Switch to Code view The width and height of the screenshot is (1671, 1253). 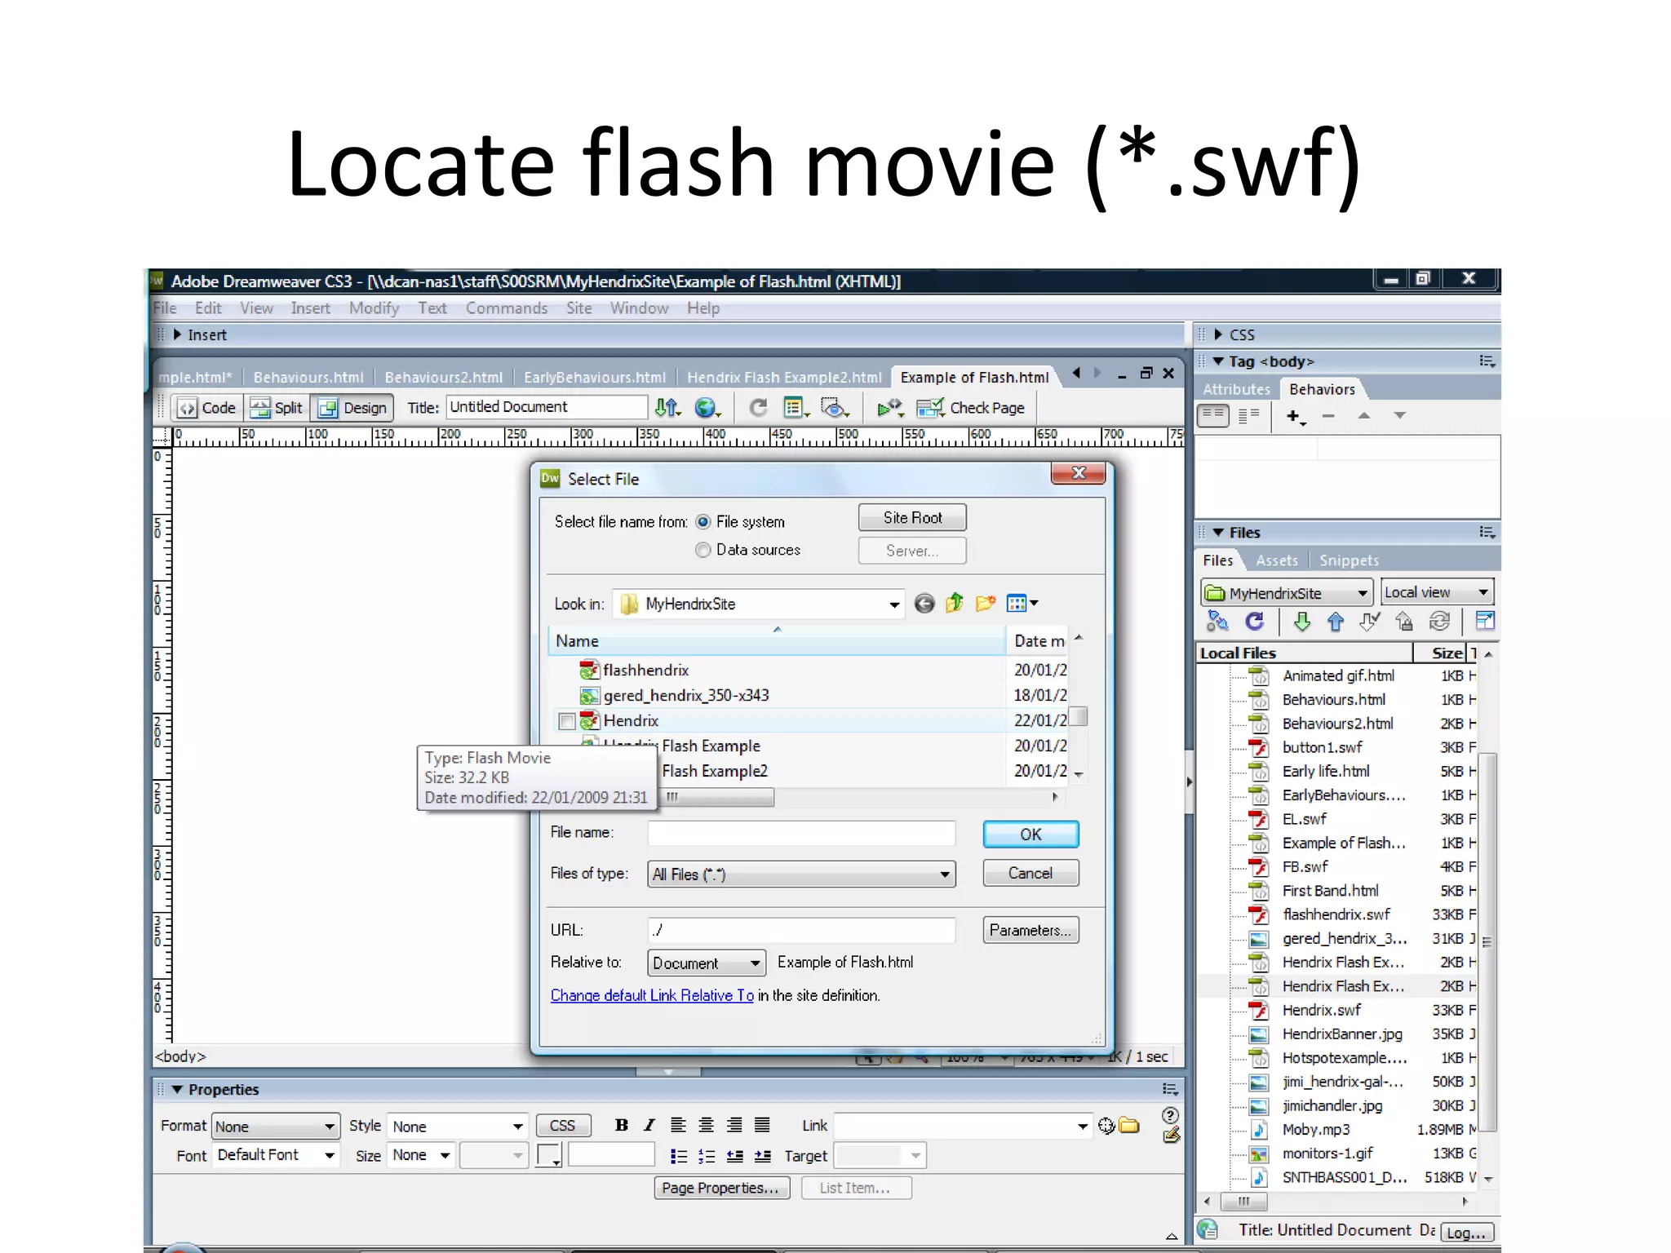pos(208,408)
